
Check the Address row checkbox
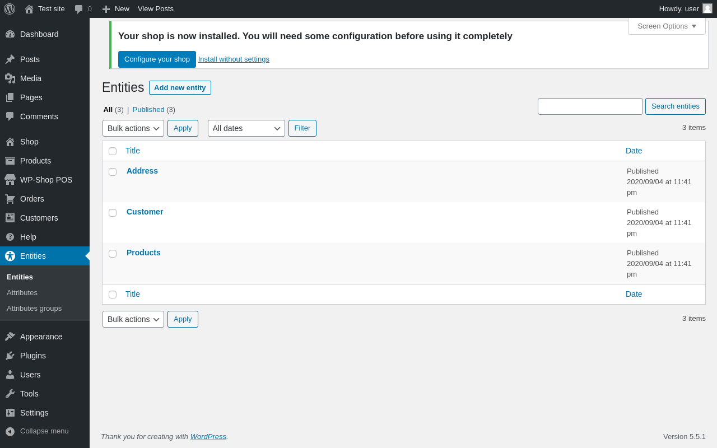click(113, 172)
